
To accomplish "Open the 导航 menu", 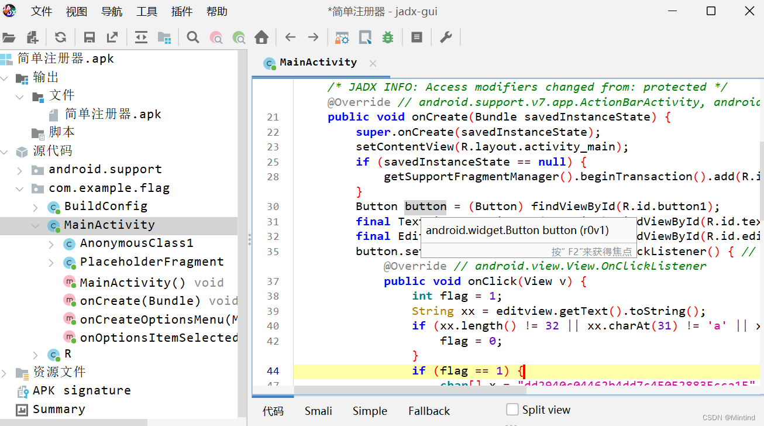I will point(112,12).
